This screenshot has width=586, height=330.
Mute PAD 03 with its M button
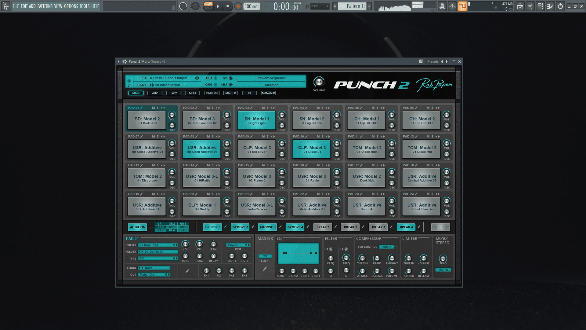click(x=263, y=108)
